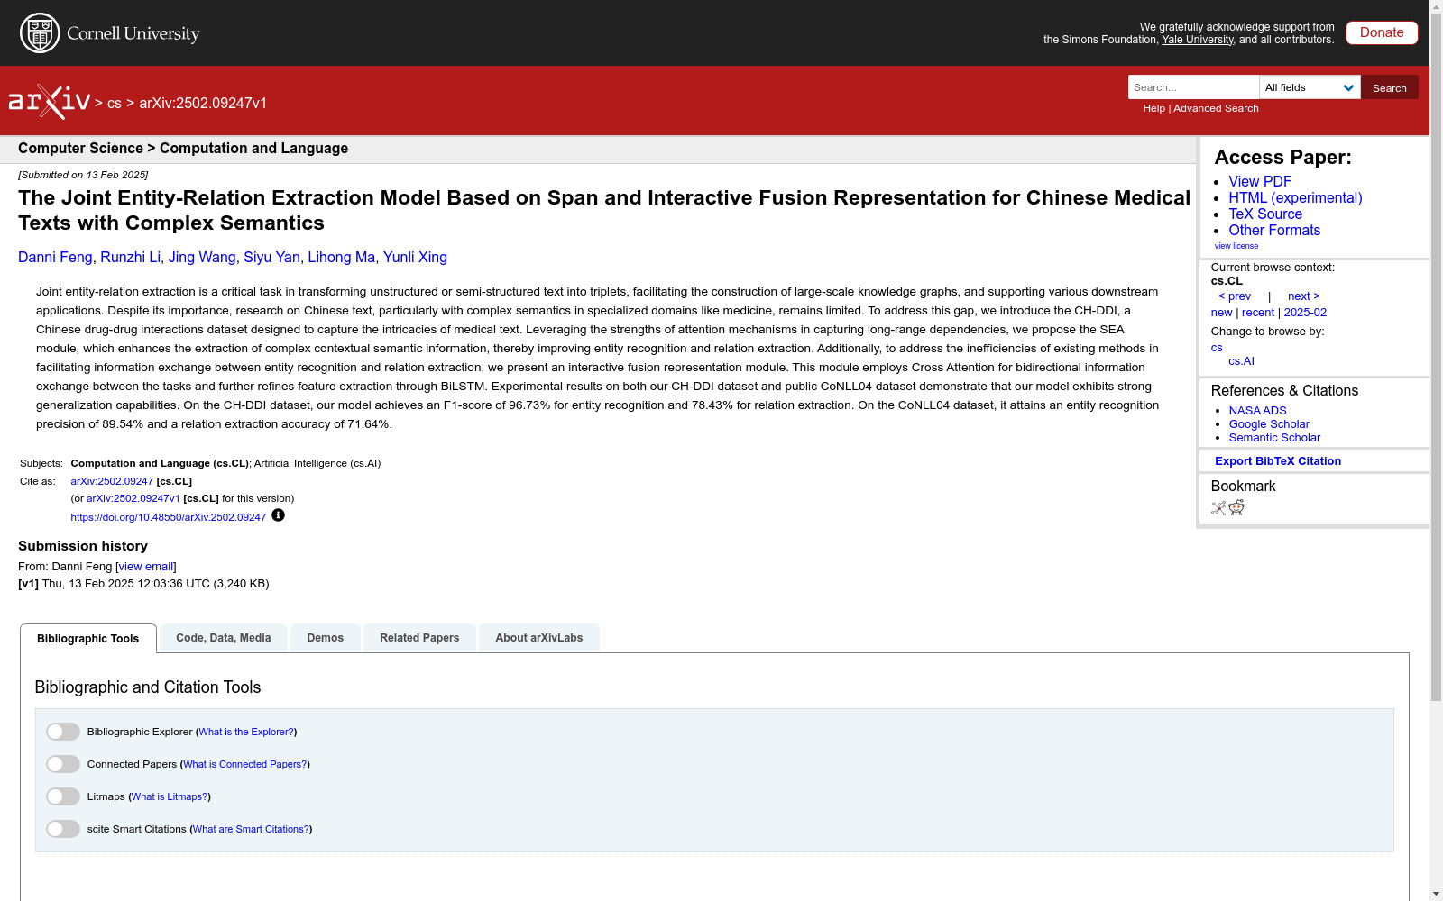
Task: Open new cs.CL listings
Action: (x=1221, y=313)
